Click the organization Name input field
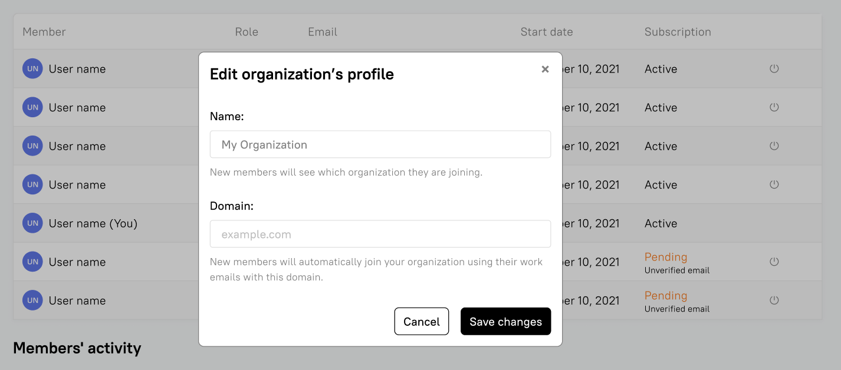841x370 pixels. [380, 144]
